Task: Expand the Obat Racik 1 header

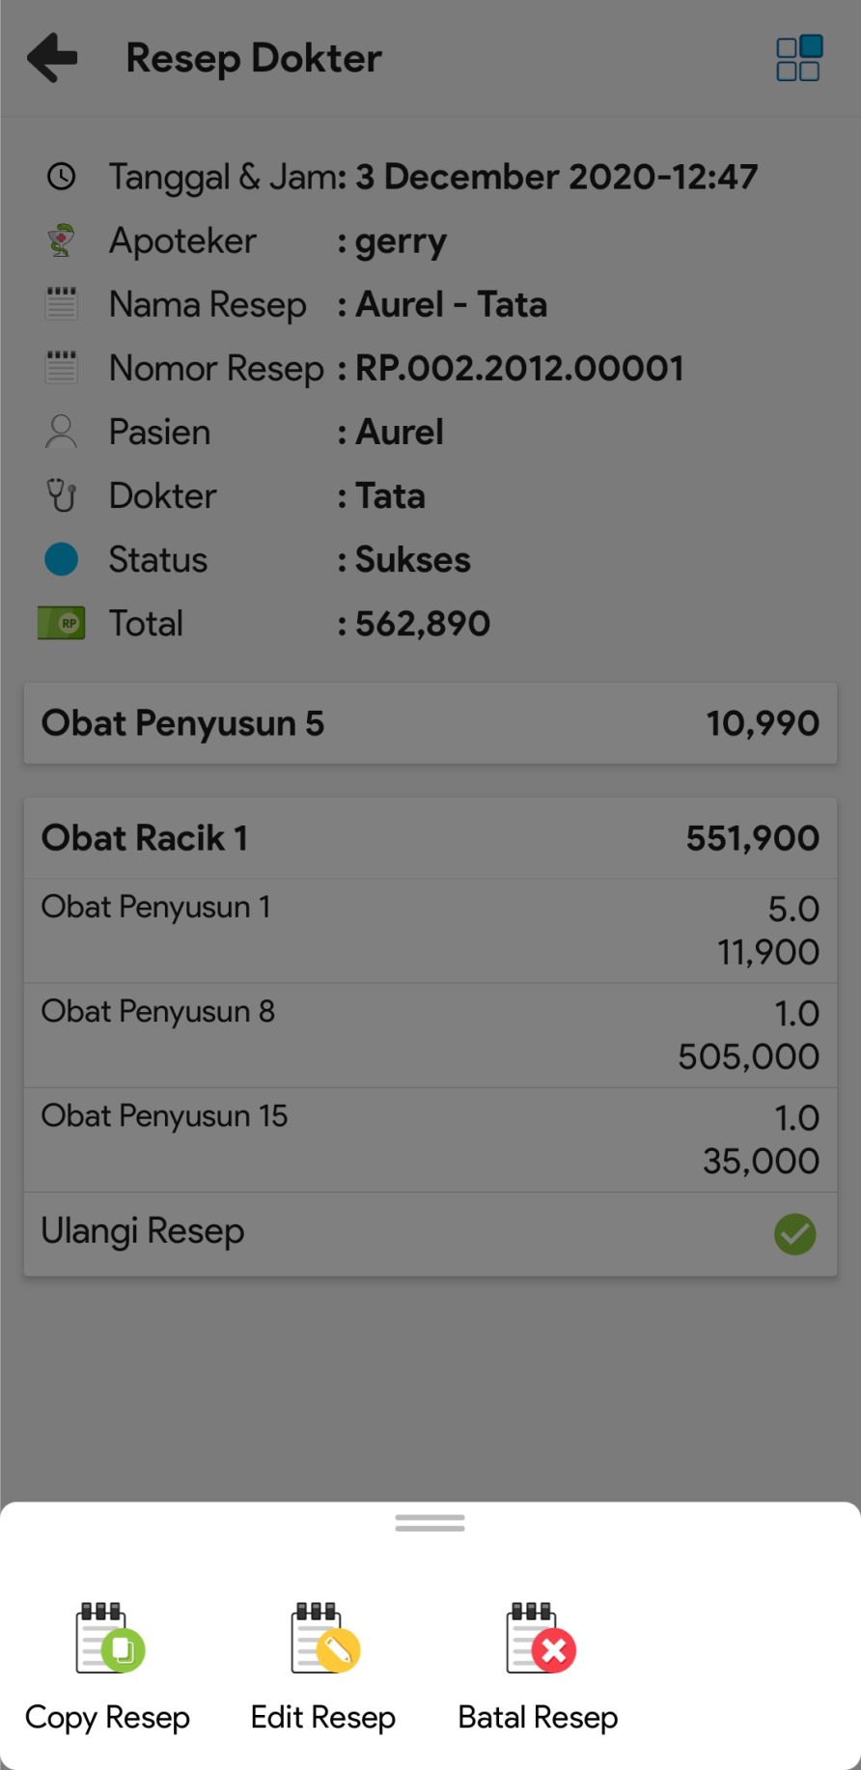Action: pyautogui.click(x=430, y=838)
